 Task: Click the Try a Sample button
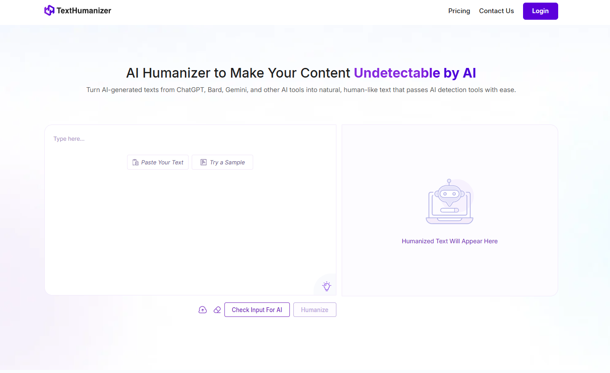point(222,162)
